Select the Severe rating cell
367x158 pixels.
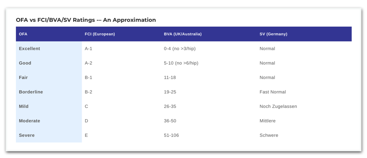coord(27,135)
